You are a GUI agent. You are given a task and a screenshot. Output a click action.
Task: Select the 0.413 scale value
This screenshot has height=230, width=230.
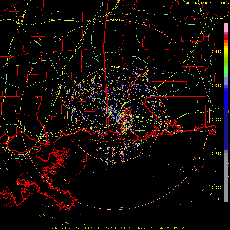[216, 154]
